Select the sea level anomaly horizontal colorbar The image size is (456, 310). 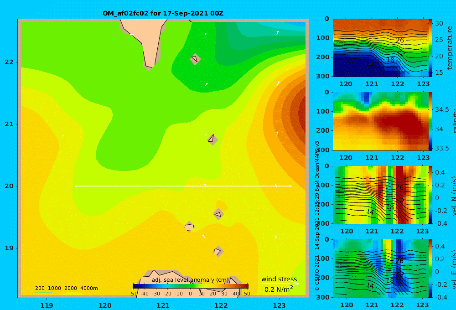191,286
